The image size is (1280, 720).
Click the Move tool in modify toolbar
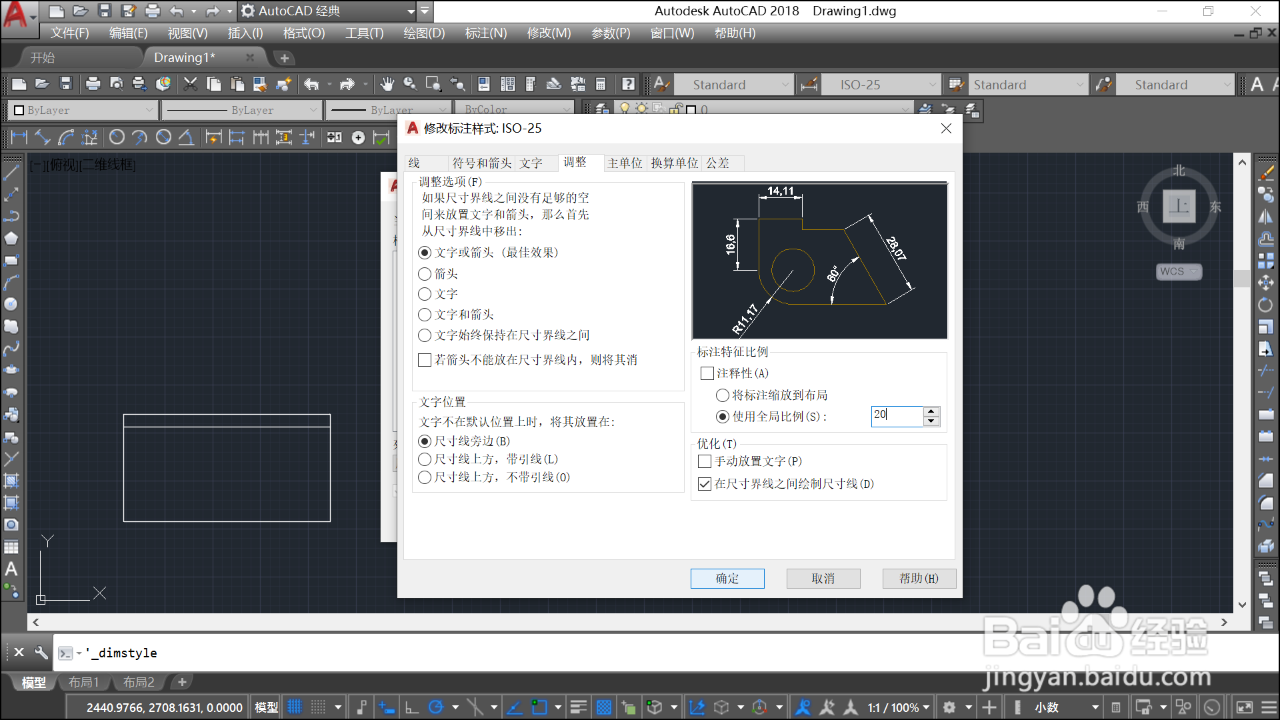pos(1266,283)
